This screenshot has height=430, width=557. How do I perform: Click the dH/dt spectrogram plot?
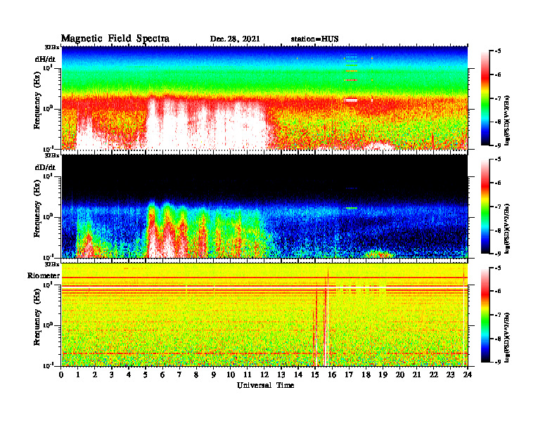click(x=264, y=98)
